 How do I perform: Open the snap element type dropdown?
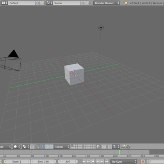[116, 147]
